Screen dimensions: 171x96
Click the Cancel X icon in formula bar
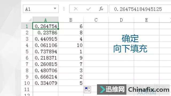(76, 9)
